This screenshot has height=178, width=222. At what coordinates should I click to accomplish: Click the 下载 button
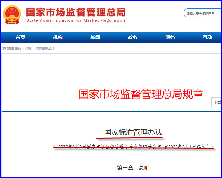tap(216, 102)
